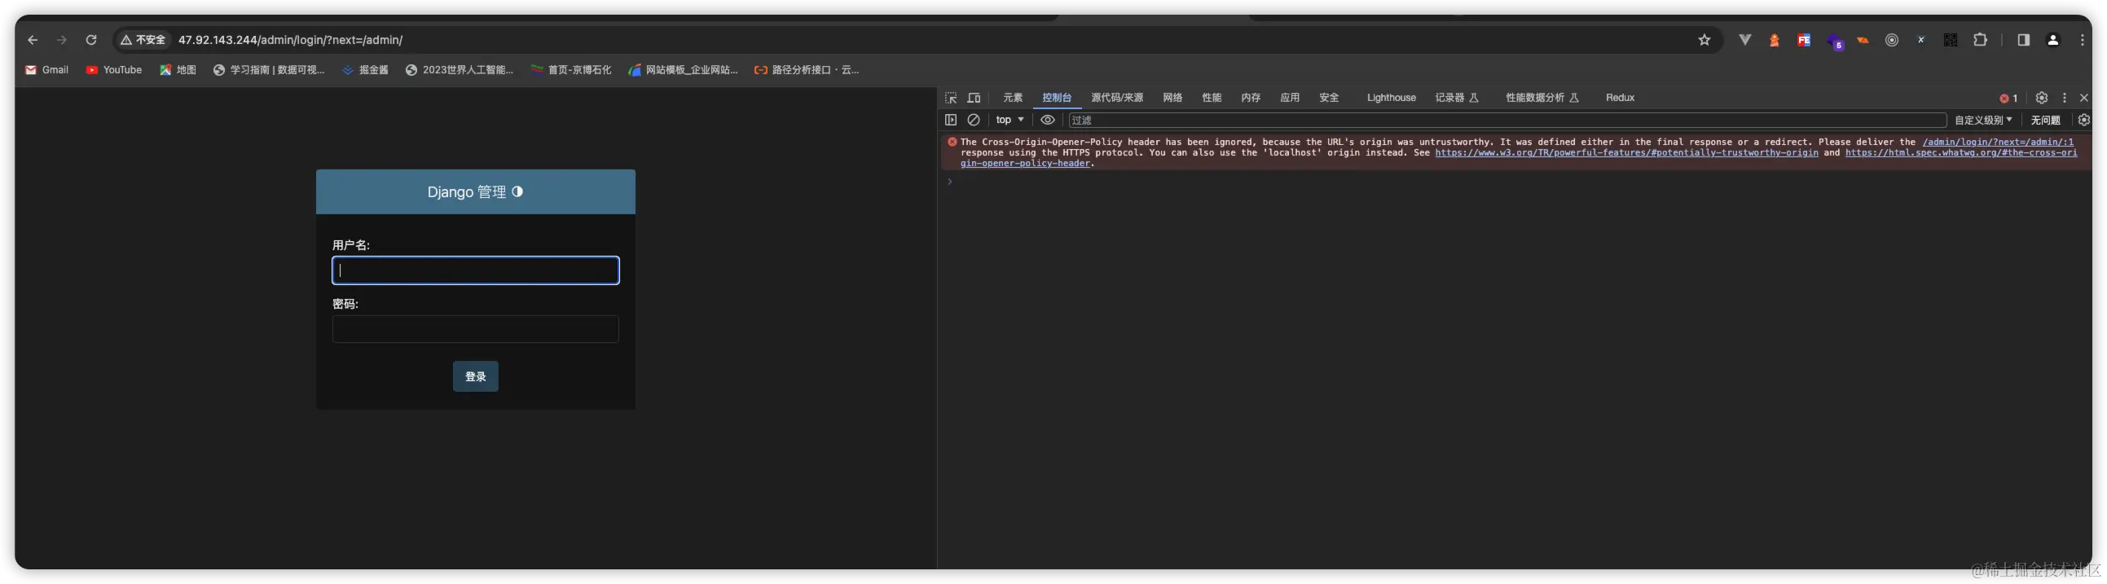Clear the console with the ban icon
The image size is (2107, 584).
pyautogui.click(x=974, y=121)
